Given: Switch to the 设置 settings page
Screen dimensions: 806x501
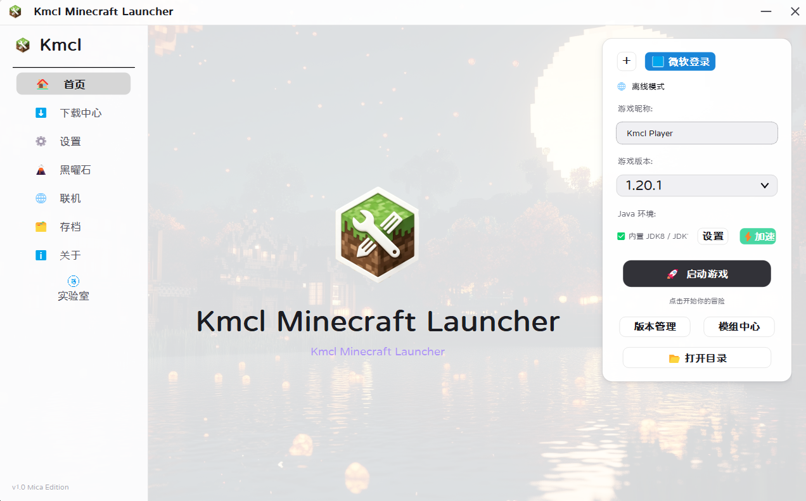Looking at the screenshot, I should coord(74,141).
